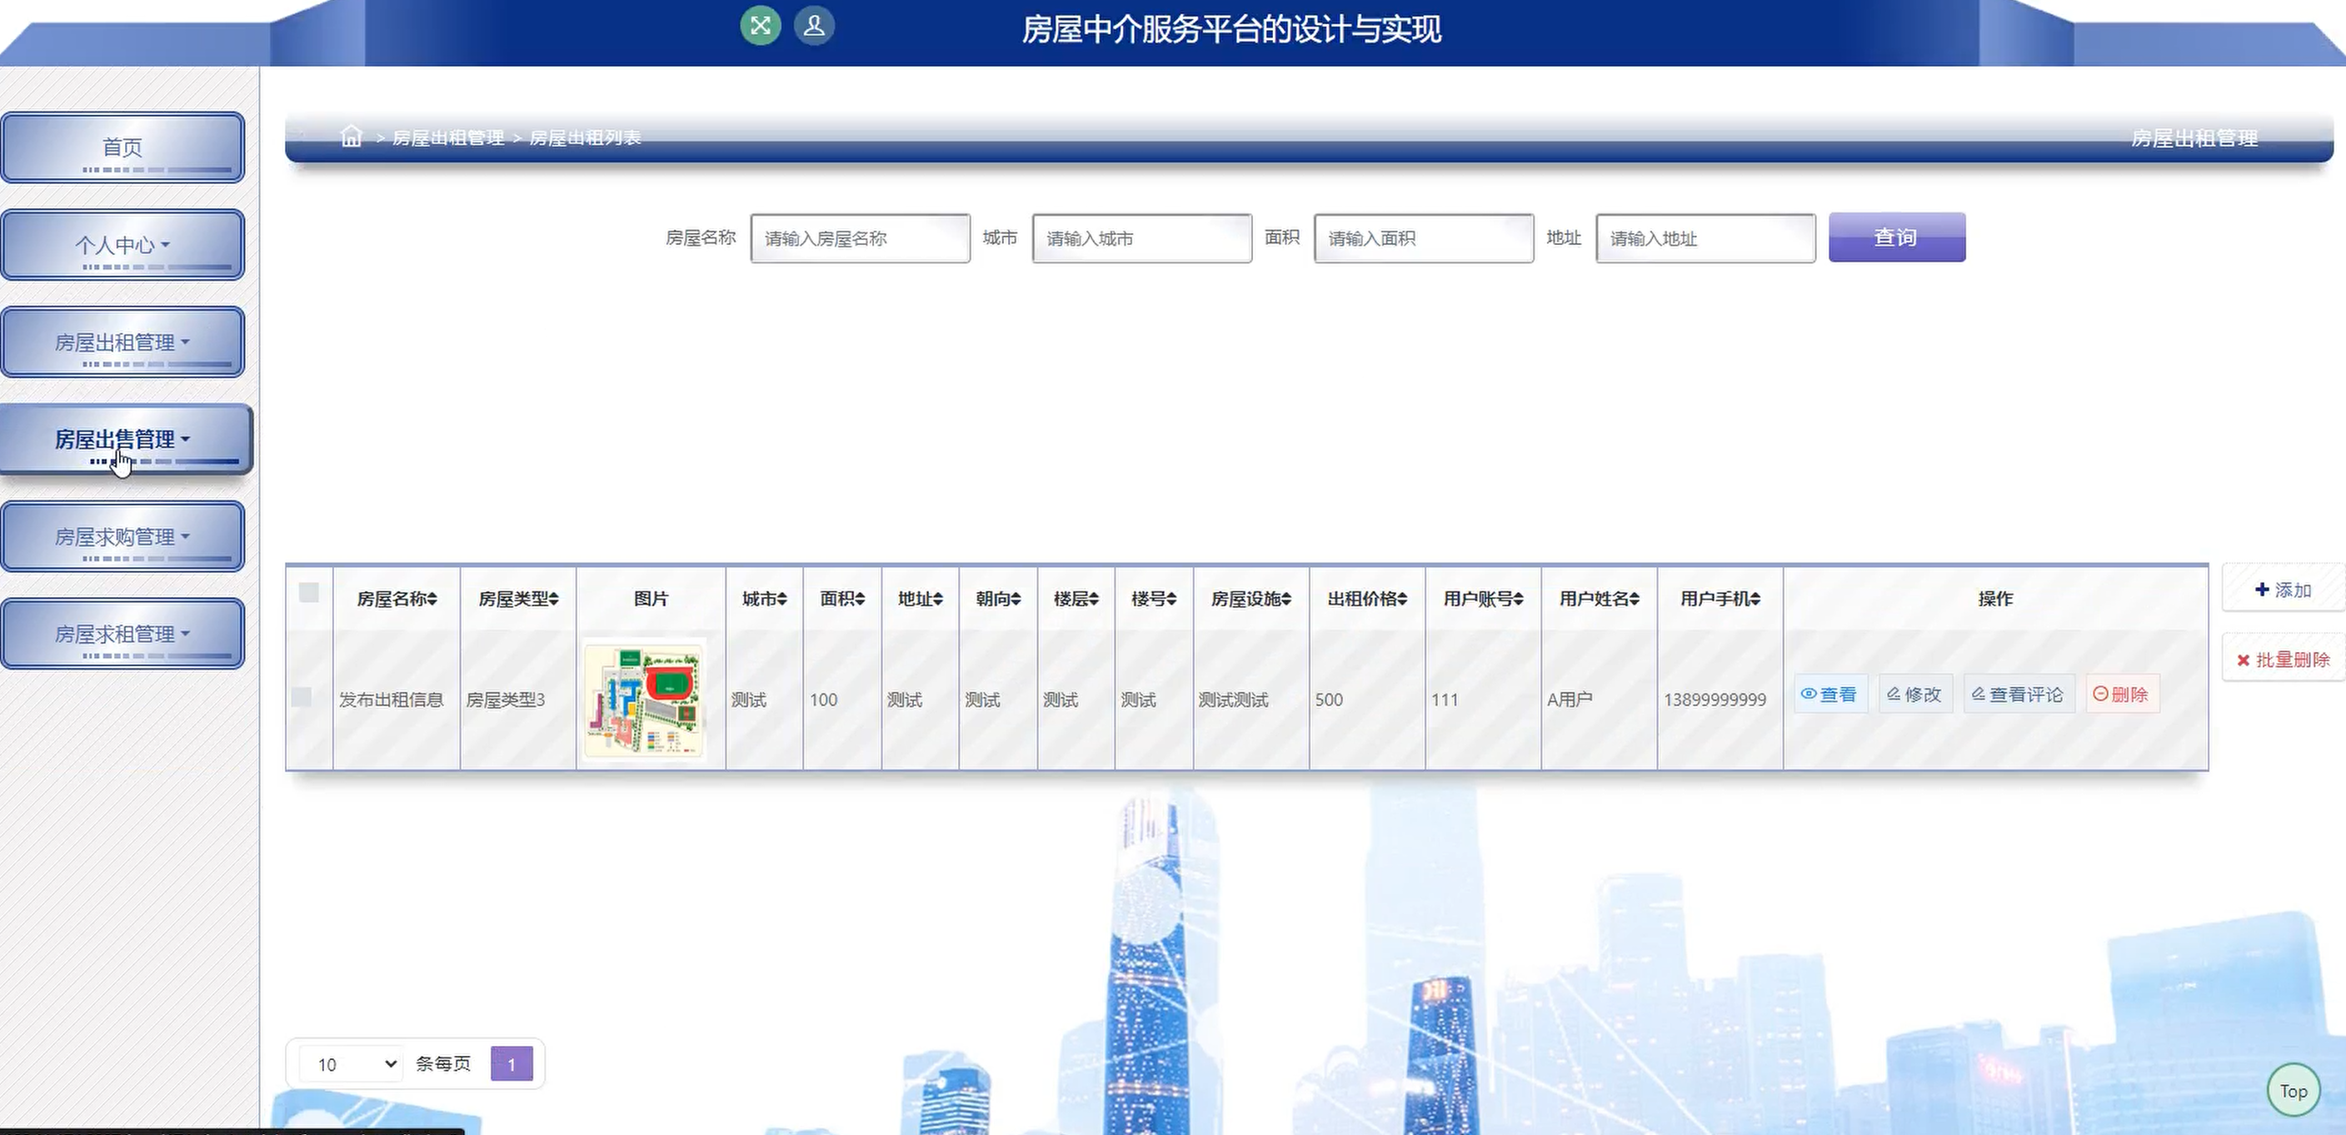Expand the 个人中心 sidebar menu

point(123,245)
